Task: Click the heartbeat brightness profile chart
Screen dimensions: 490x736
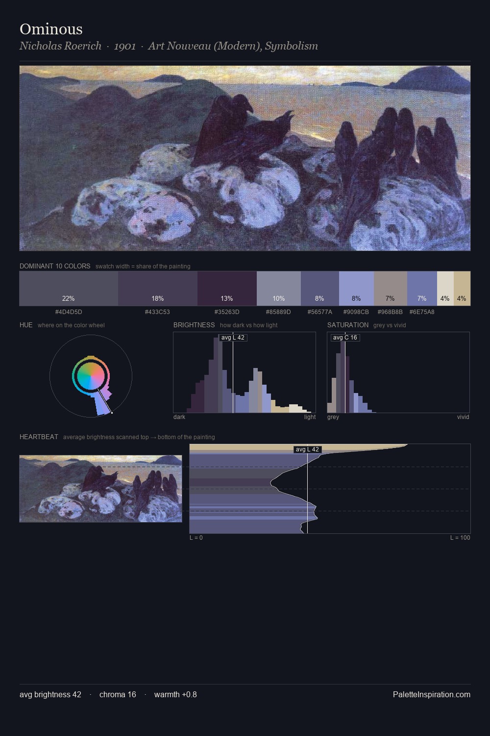Action: 330,489
